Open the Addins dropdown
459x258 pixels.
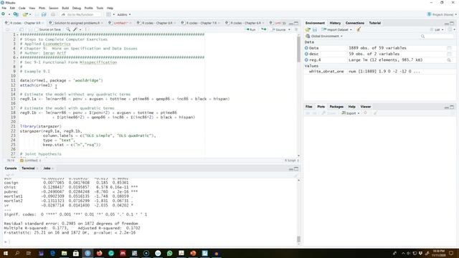click(124, 14)
